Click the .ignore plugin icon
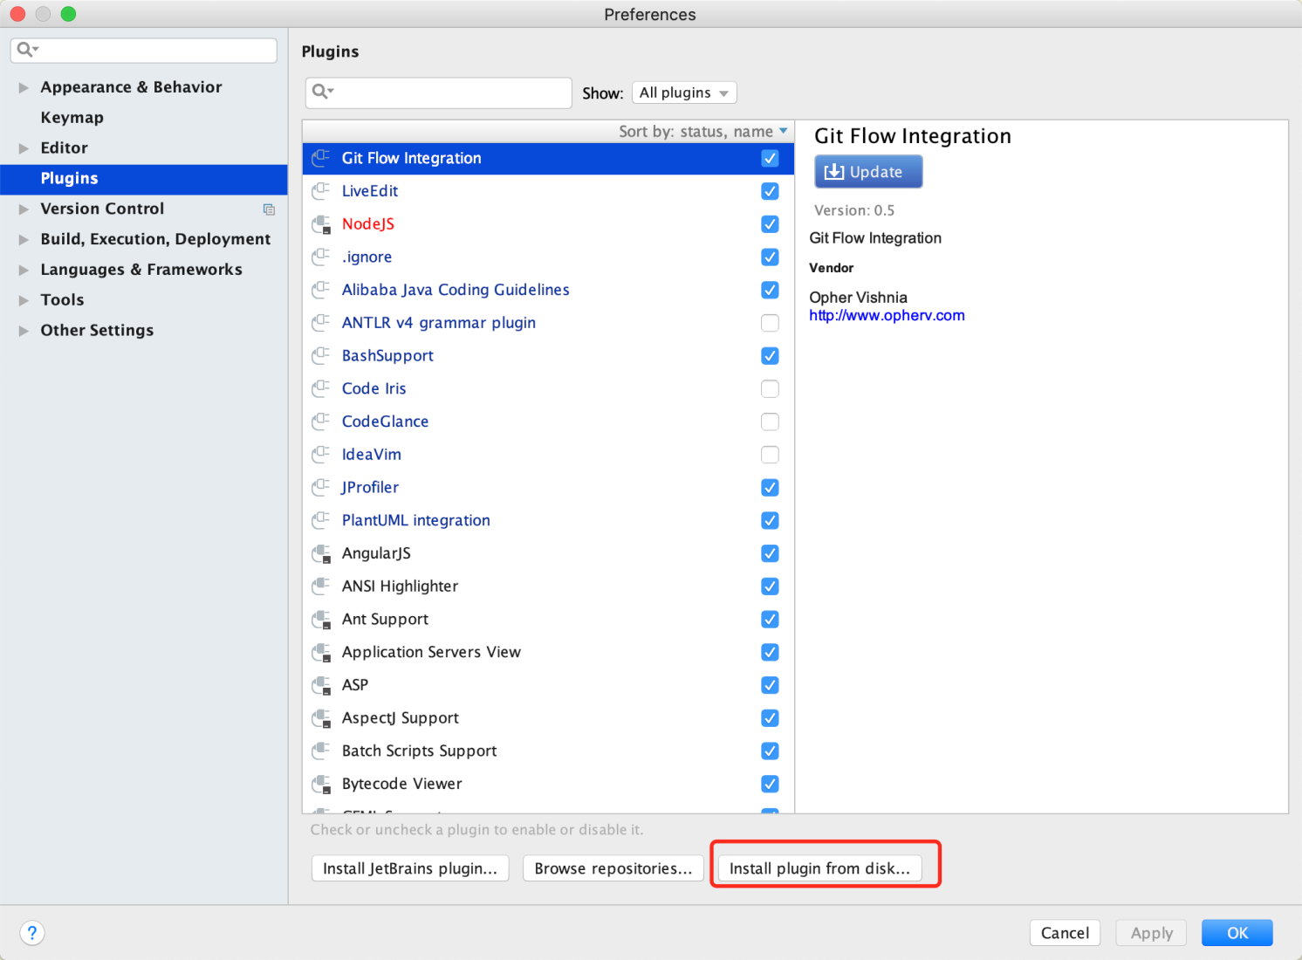This screenshot has height=960, width=1302. pyautogui.click(x=321, y=257)
